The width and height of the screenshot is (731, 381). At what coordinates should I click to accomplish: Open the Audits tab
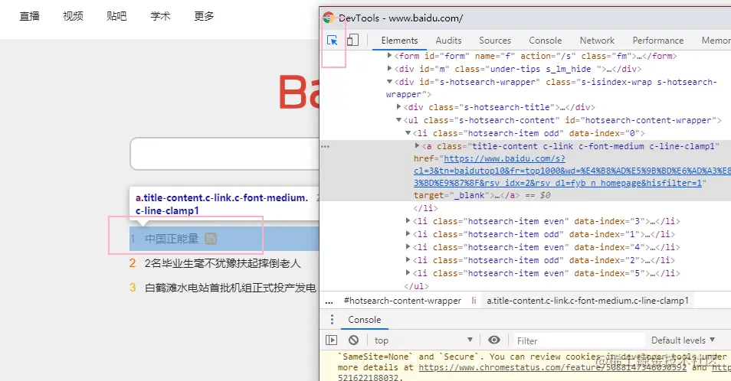click(x=448, y=41)
